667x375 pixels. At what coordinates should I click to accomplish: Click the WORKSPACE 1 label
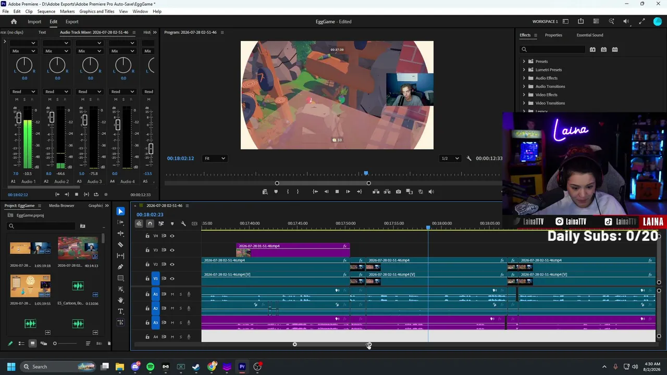[x=545, y=22]
